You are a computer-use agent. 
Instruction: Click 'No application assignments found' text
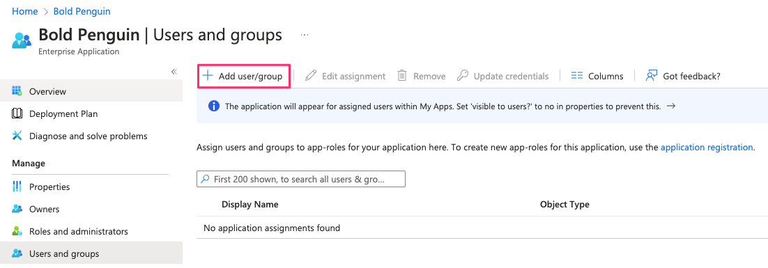point(271,228)
